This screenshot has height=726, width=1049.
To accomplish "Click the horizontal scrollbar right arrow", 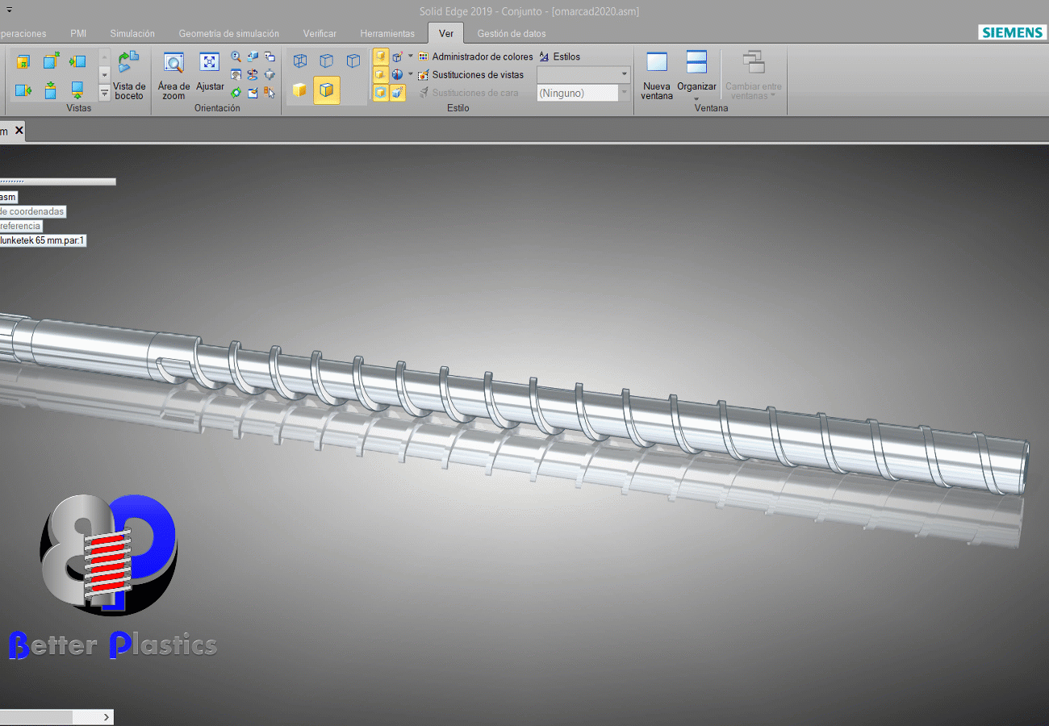I will (107, 716).
